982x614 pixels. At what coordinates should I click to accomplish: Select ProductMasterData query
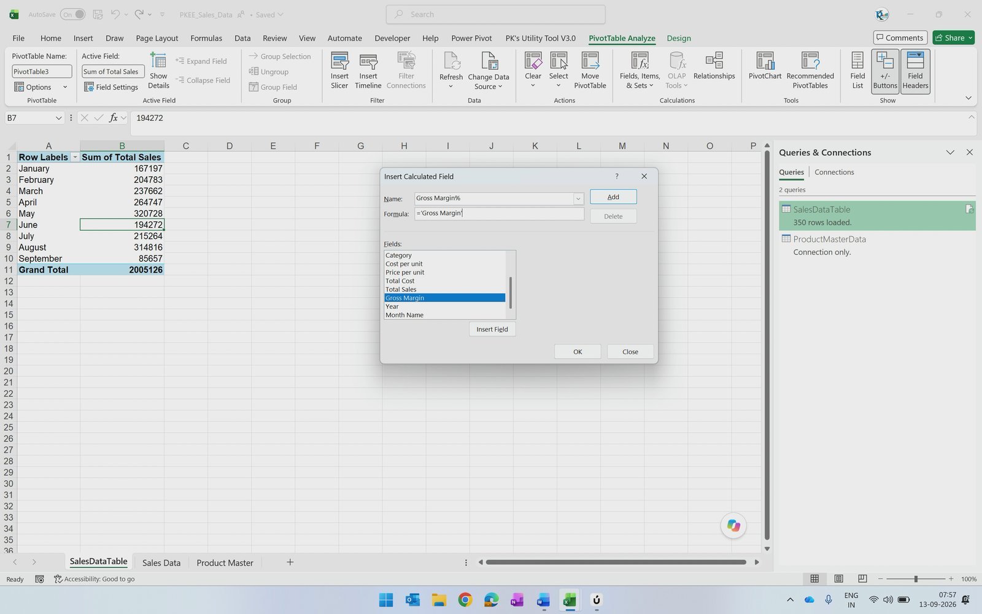click(877, 245)
